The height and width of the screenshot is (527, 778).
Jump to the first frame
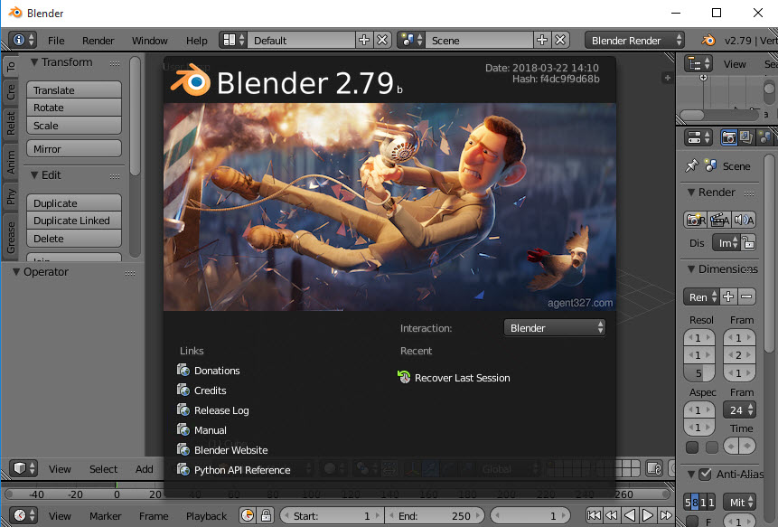pyautogui.click(x=594, y=515)
